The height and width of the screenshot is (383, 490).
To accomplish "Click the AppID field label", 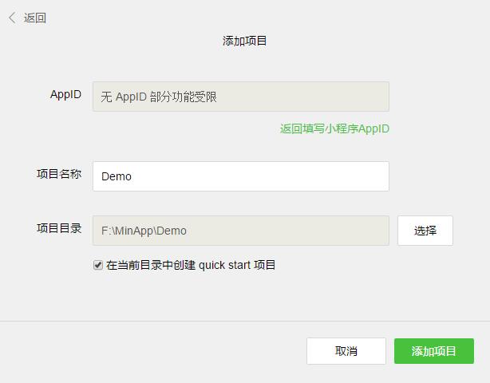I will 65,94.
